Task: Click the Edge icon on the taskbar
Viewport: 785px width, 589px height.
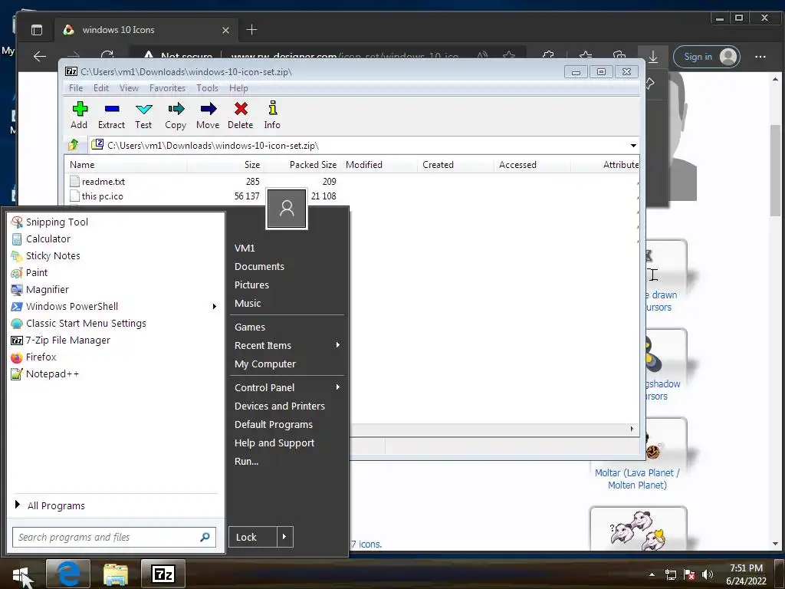Action: 68,574
